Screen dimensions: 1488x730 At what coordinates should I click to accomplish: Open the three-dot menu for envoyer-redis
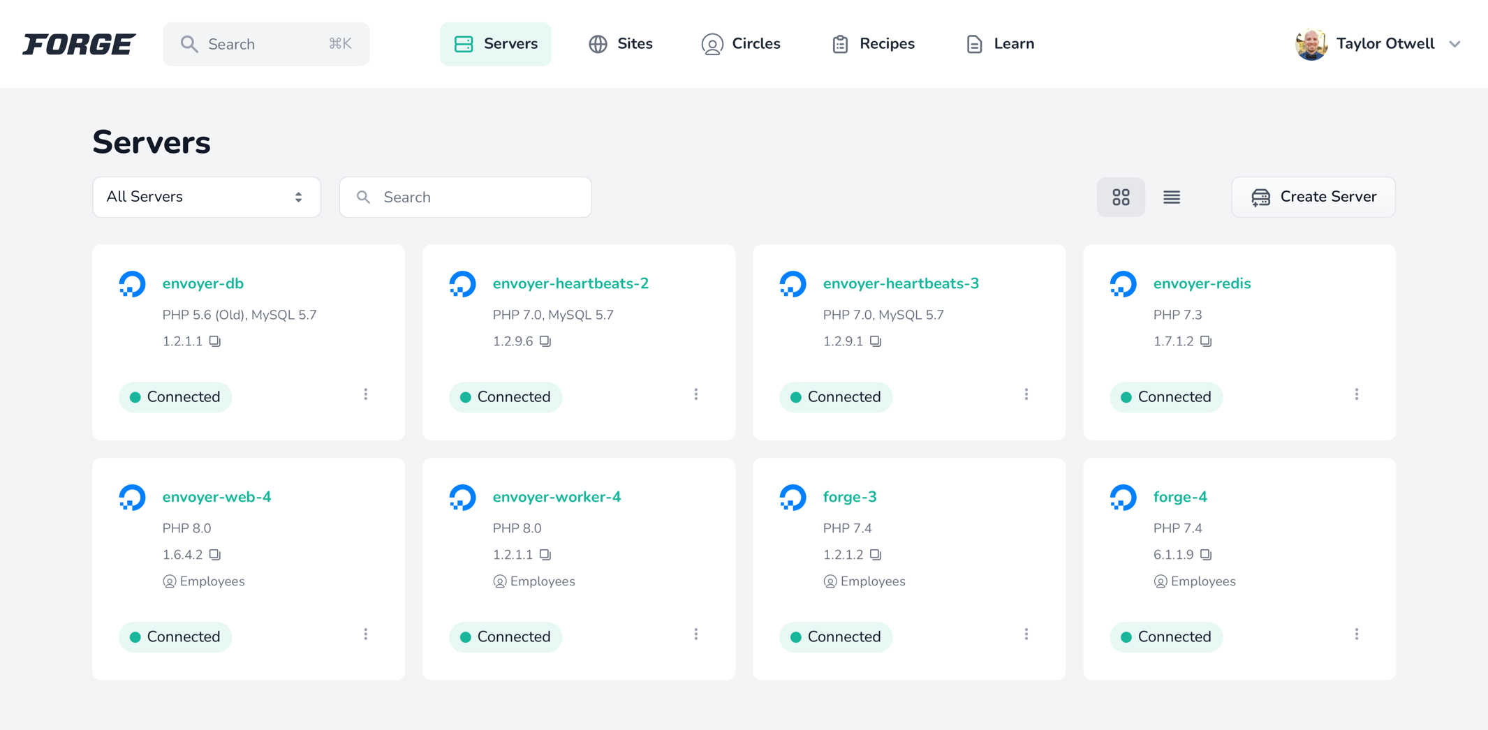pos(1357,394)
